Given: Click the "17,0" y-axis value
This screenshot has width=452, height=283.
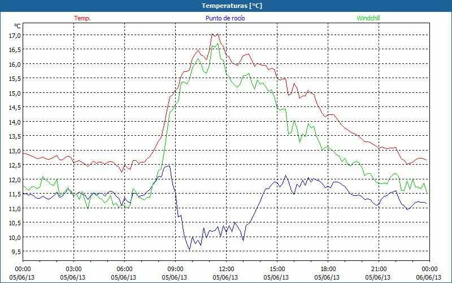Looking at the screenshot, I should [15, 35].
